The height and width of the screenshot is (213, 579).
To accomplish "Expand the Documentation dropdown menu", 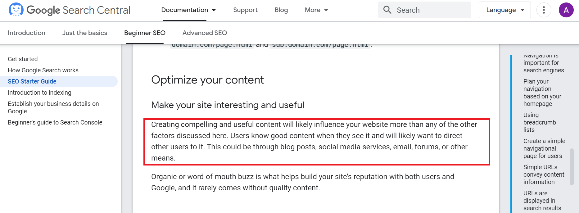I will [x=188, y=10].
